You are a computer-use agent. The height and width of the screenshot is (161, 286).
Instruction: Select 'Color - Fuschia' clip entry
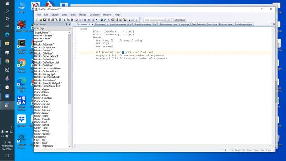tap(43, 98)
